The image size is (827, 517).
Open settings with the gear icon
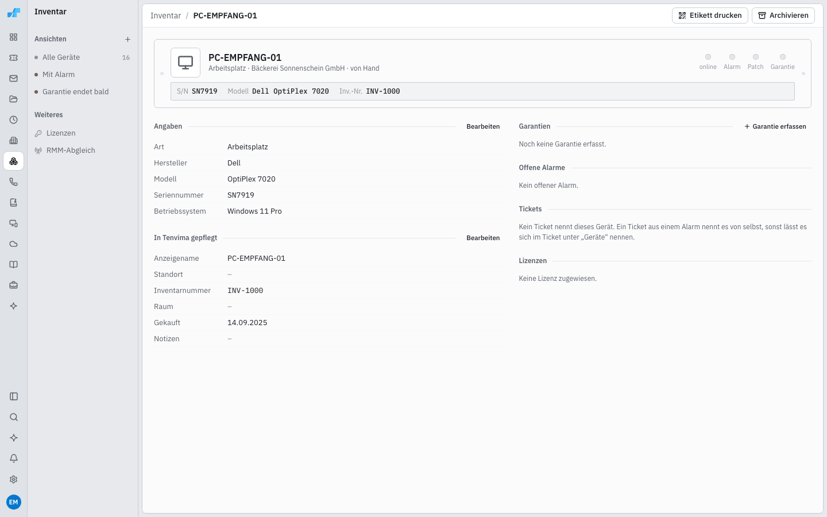pos(14,479)
